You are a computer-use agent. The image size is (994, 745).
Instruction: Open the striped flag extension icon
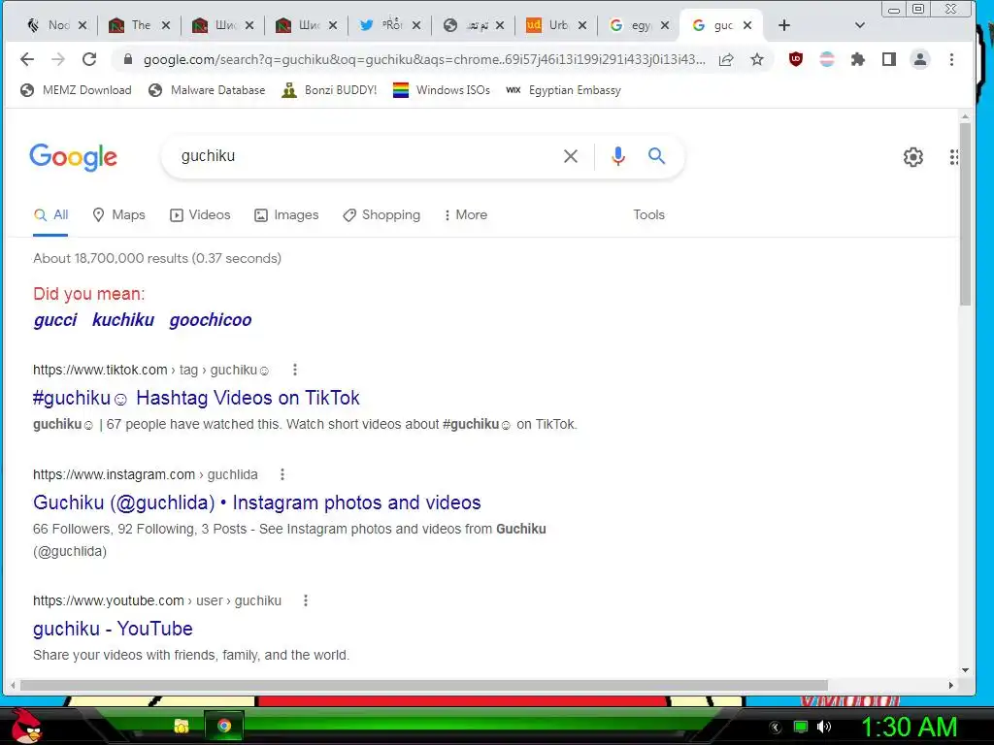point(827,59)
